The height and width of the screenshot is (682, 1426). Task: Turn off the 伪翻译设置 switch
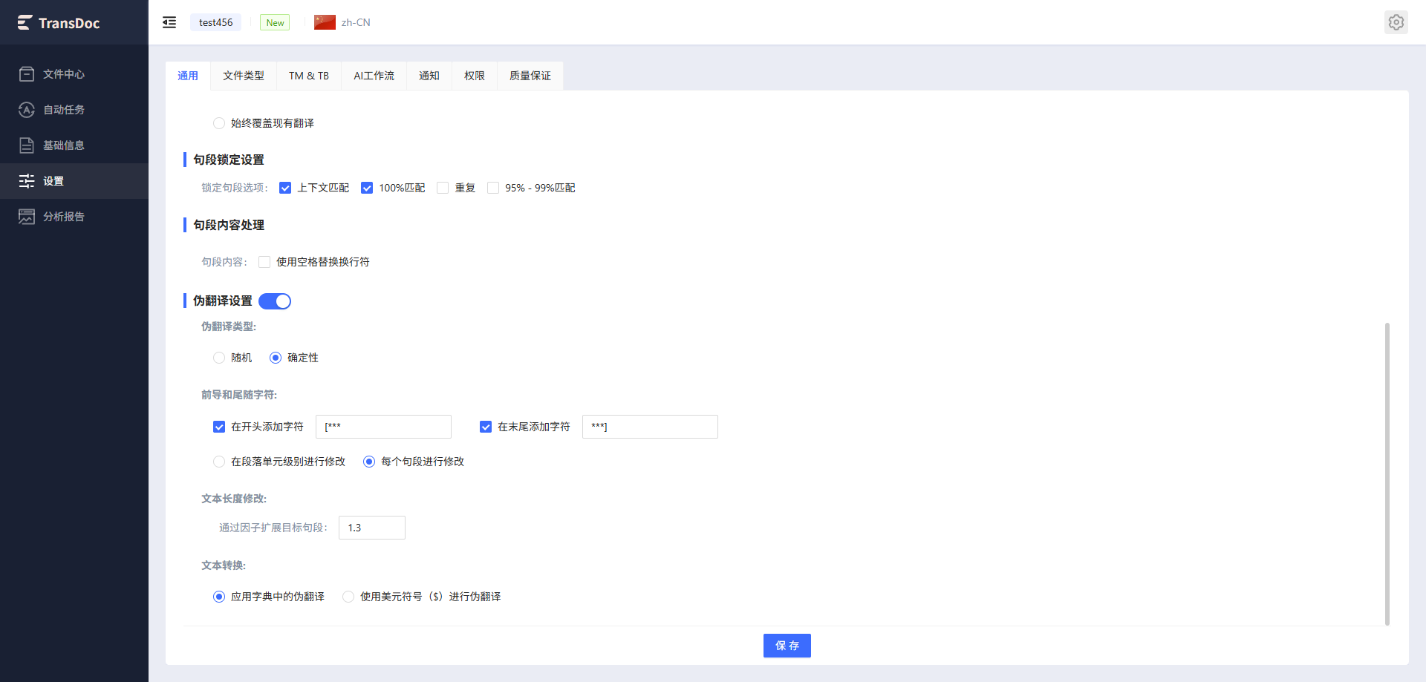coord(275,301)
